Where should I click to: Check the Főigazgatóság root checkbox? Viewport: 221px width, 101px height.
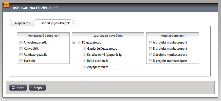pyautogui.click(x=79, y=43)
